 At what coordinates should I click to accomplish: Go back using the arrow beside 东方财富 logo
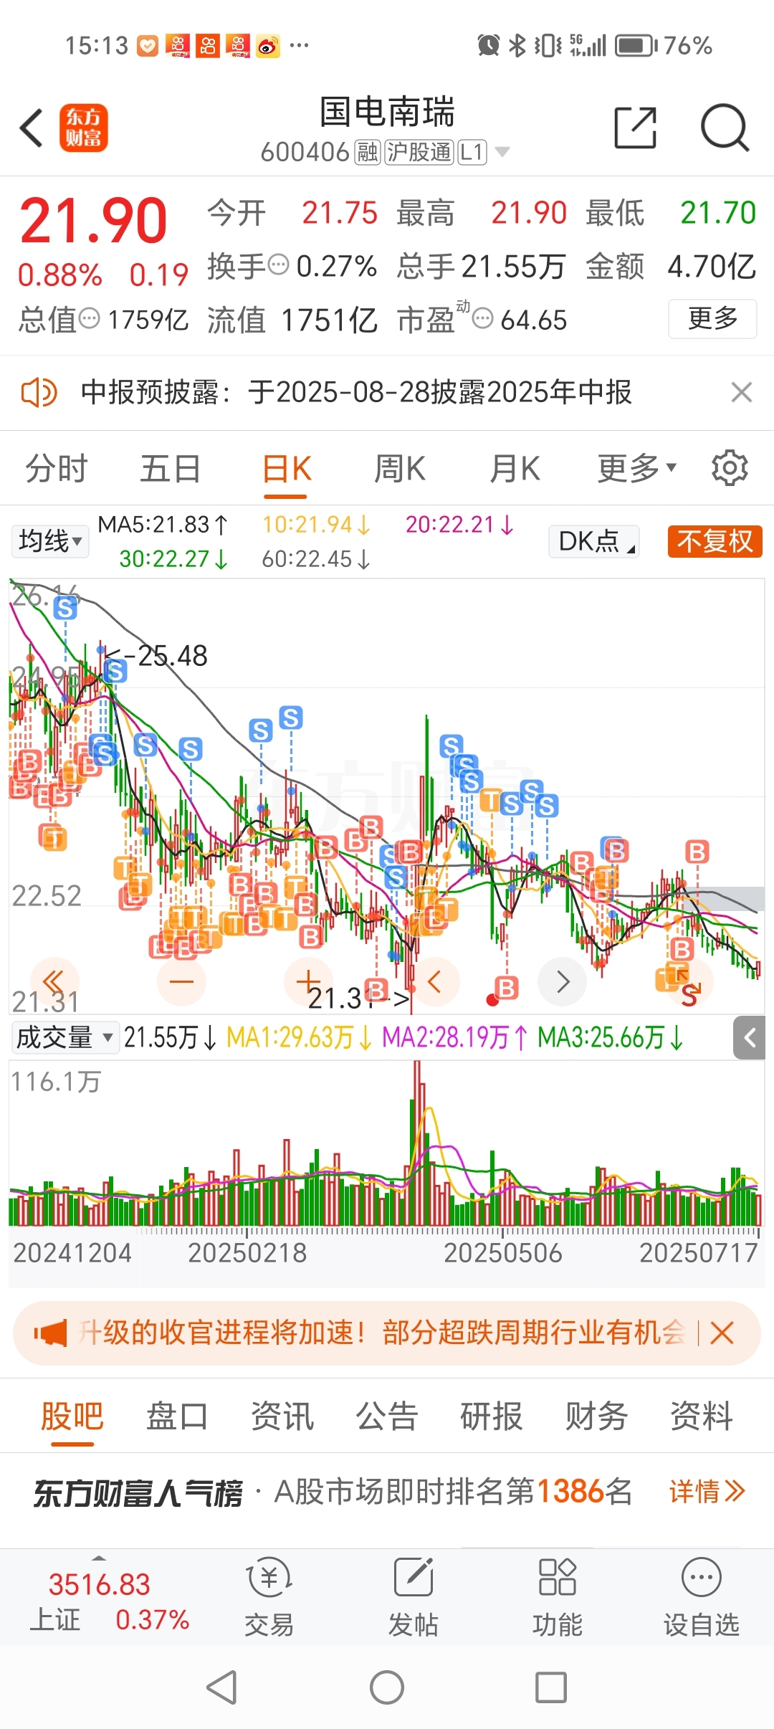[x=32, y=128]
